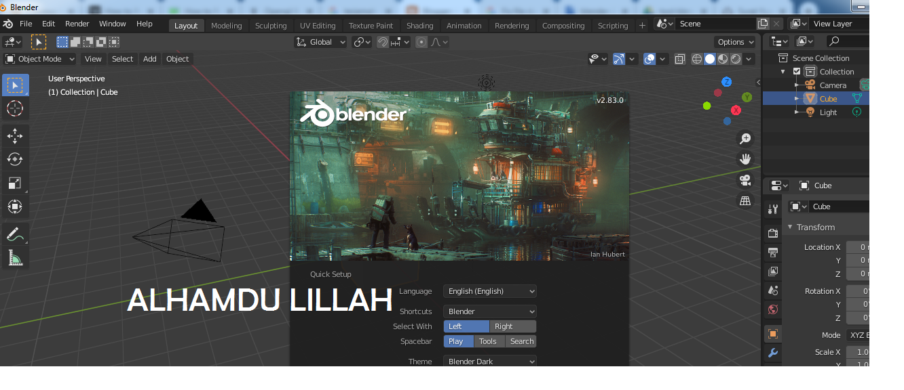Open the Object properties tab
This screenshot has width=904, height=390.
click(x=772, y=334)
